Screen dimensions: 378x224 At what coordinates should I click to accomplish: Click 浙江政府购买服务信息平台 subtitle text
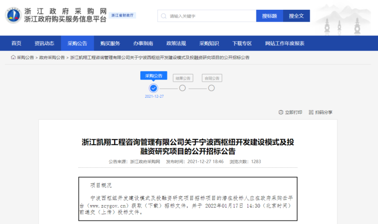(x=65, y=19)
